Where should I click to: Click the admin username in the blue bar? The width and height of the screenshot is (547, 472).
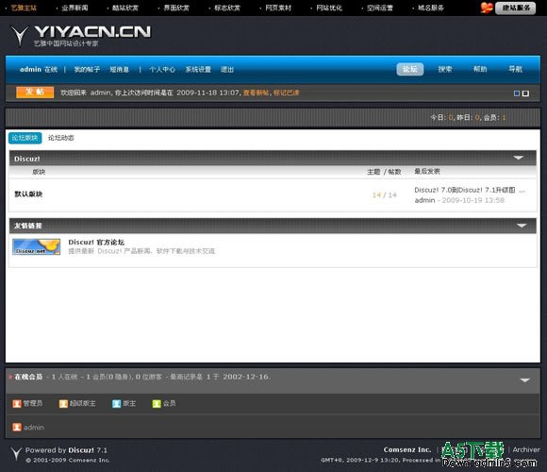(30, 70)
